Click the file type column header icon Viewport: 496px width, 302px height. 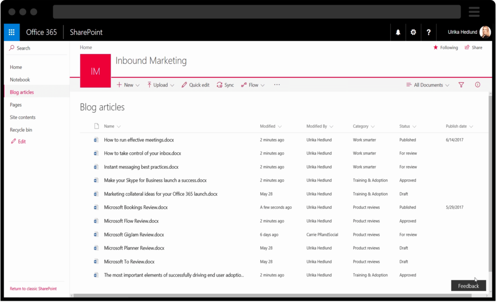point(96,126)
